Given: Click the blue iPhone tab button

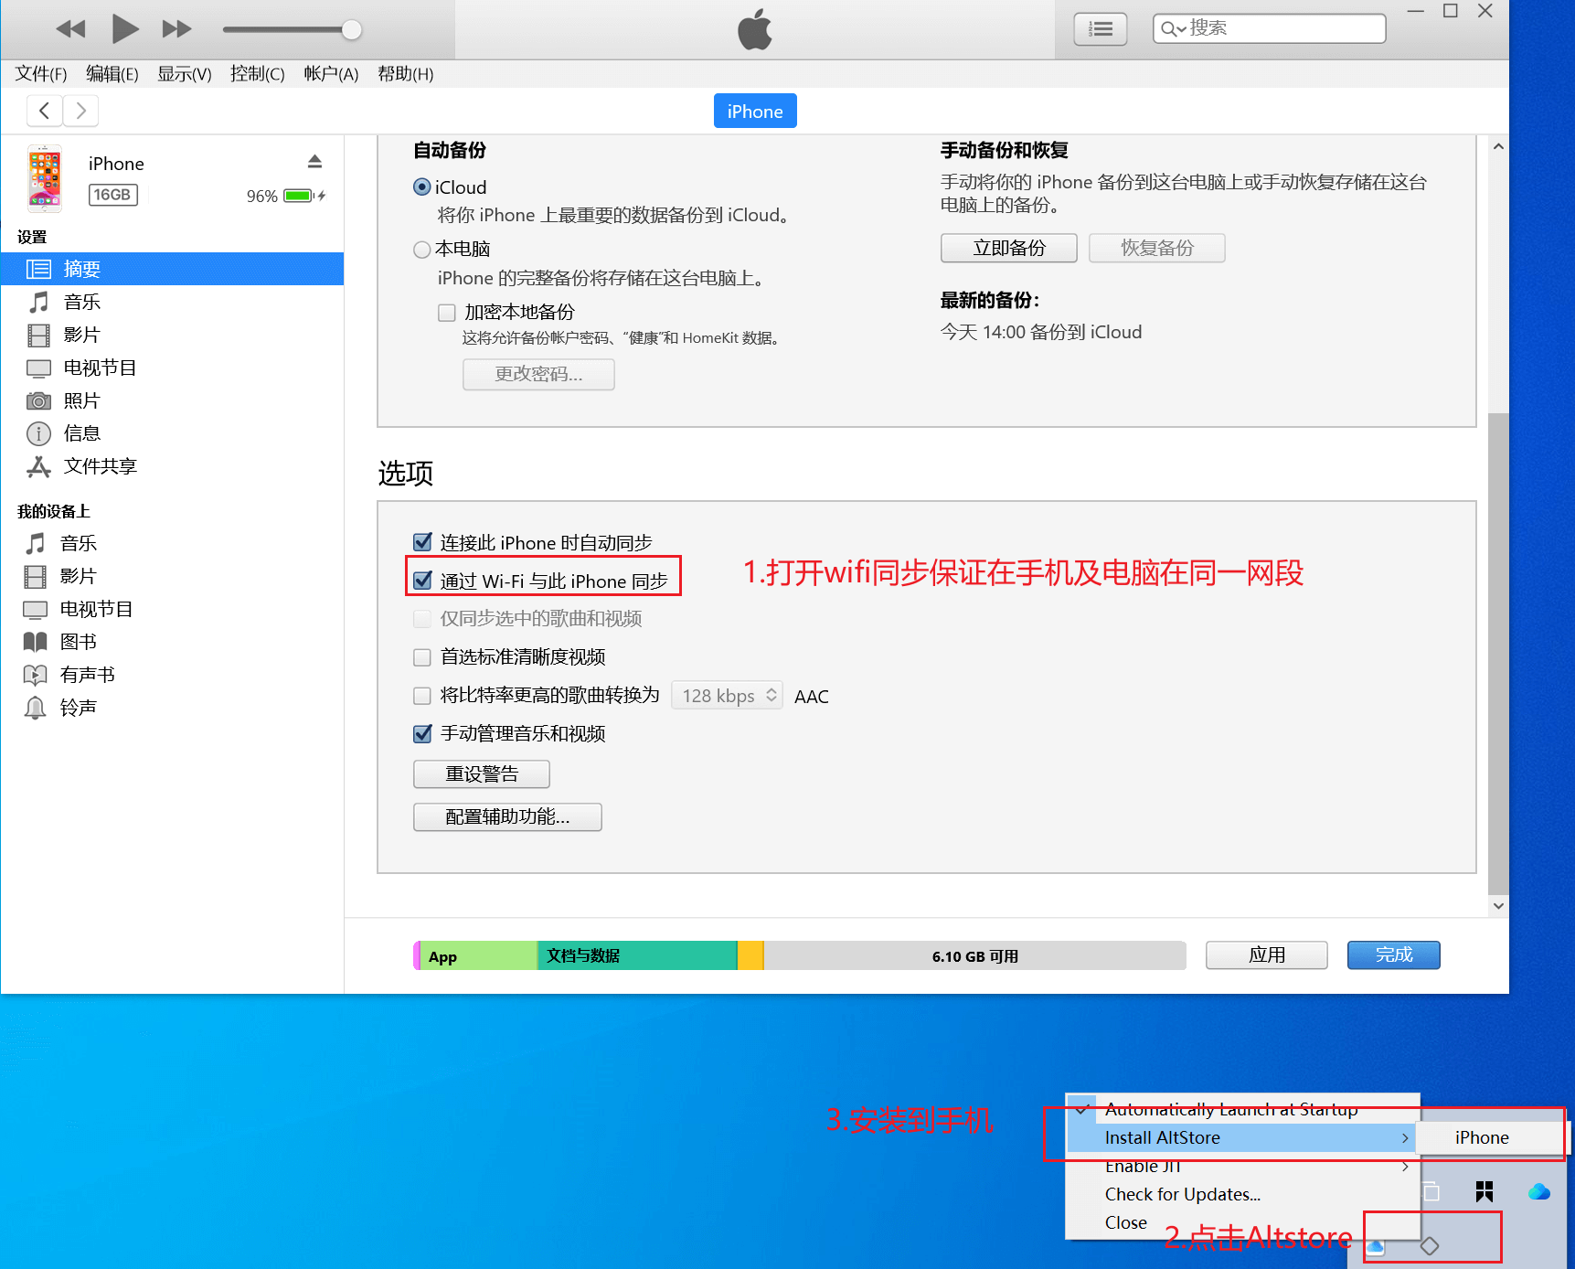Looking at the screenshot, I should 755,111.
